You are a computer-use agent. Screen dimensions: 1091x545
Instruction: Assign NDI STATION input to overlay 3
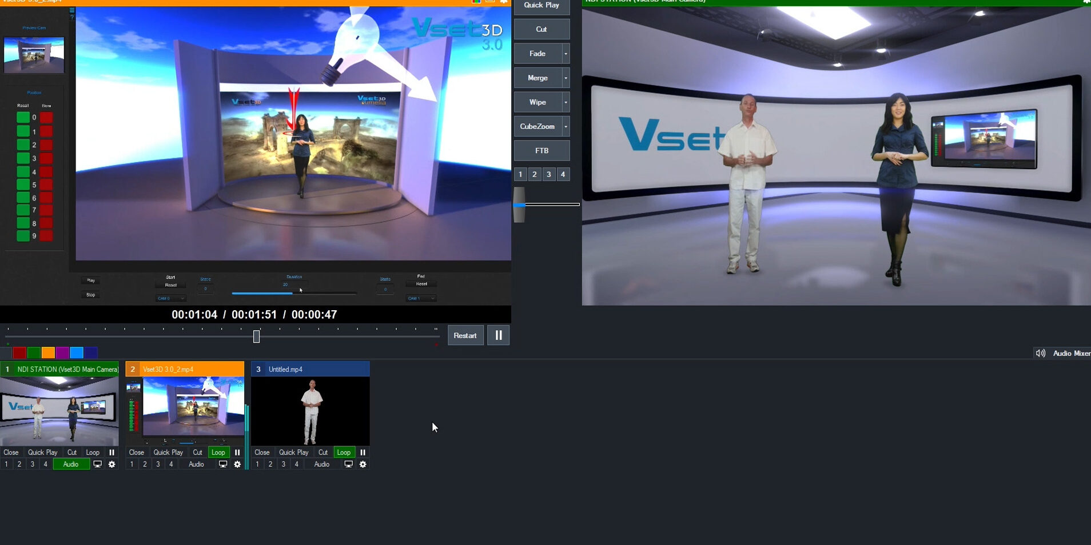[33, 464]
